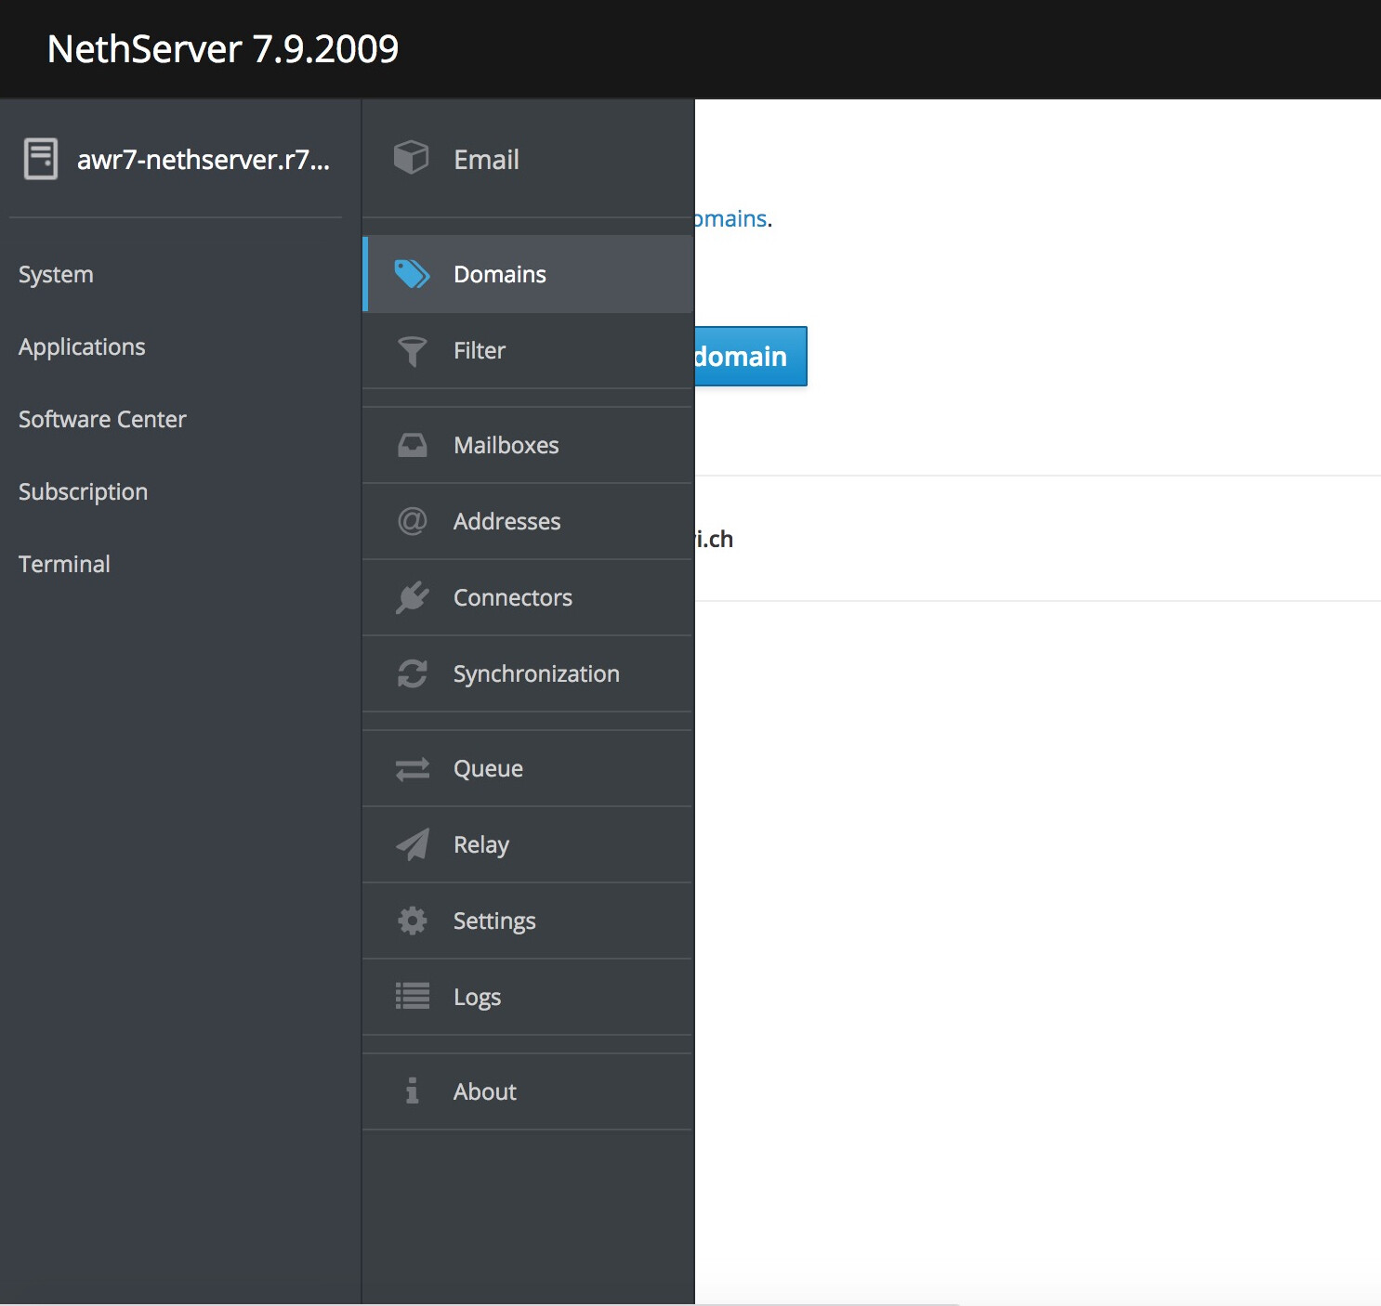1381x1306 pixels.
Task: Click the Connectors plug icon
Action: [412, 597]
